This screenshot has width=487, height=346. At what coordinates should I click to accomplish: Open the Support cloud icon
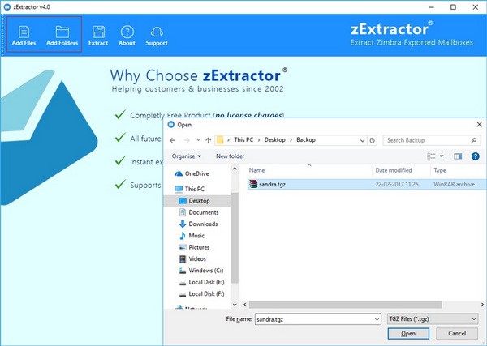(157, 35)
